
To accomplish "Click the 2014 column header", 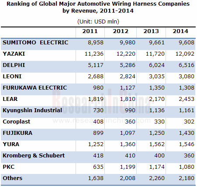I will point(180,31).
